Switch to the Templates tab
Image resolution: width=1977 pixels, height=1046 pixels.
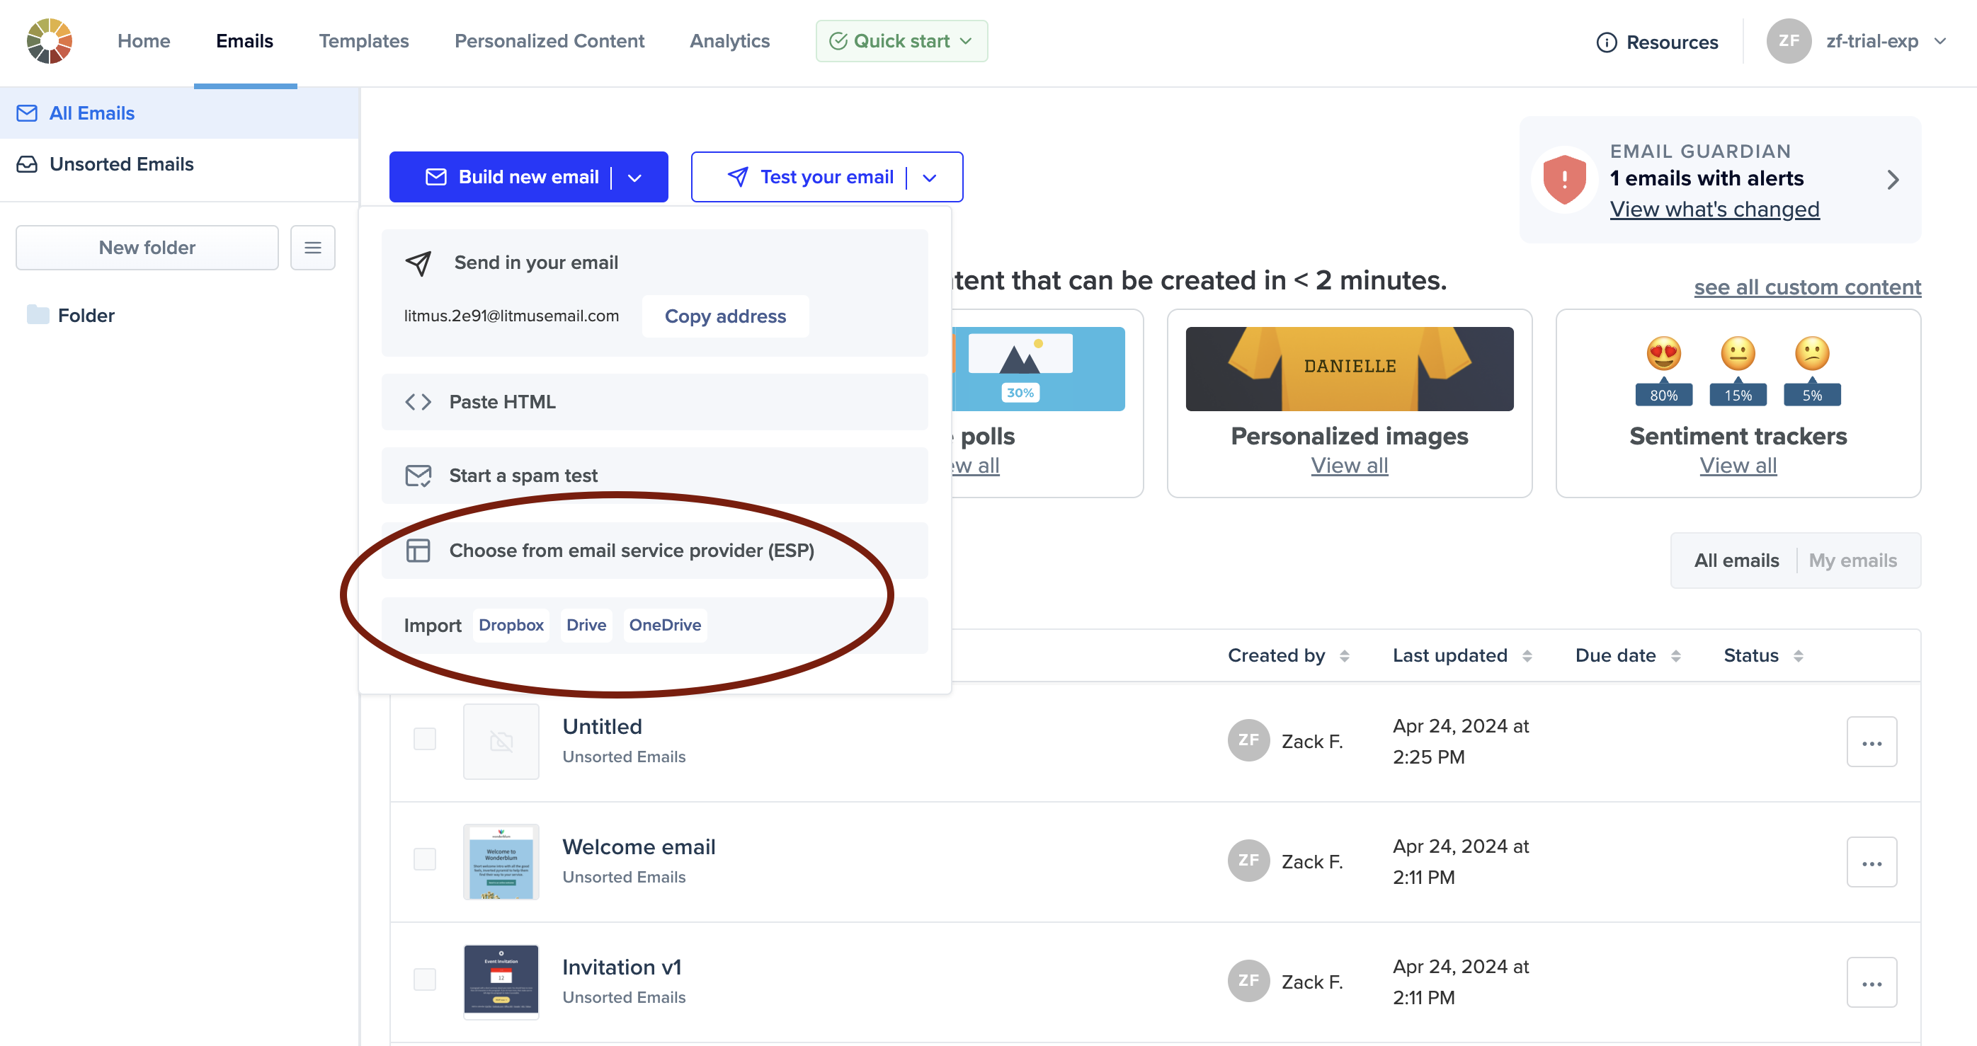coord(364,40)
